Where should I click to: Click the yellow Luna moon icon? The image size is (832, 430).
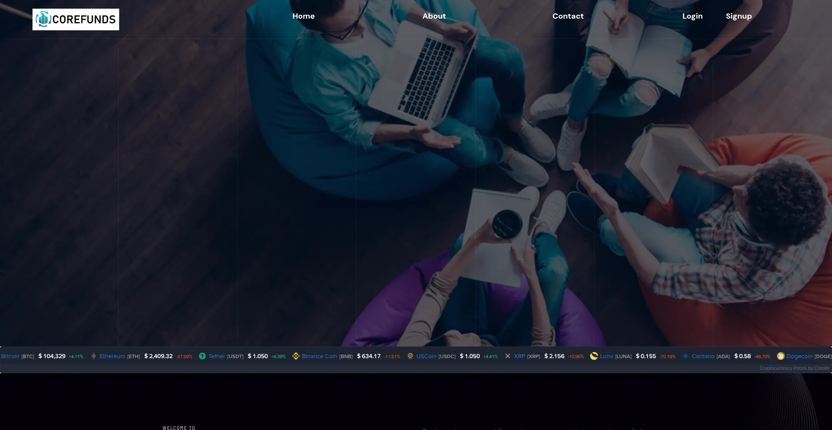(594, 356)
